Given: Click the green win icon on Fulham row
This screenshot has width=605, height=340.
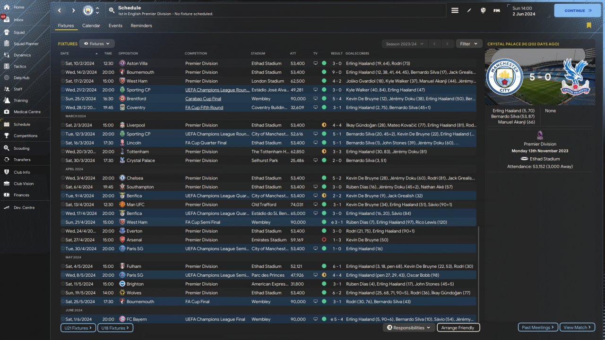Looking at the screenshot, I should coord(324,266).
